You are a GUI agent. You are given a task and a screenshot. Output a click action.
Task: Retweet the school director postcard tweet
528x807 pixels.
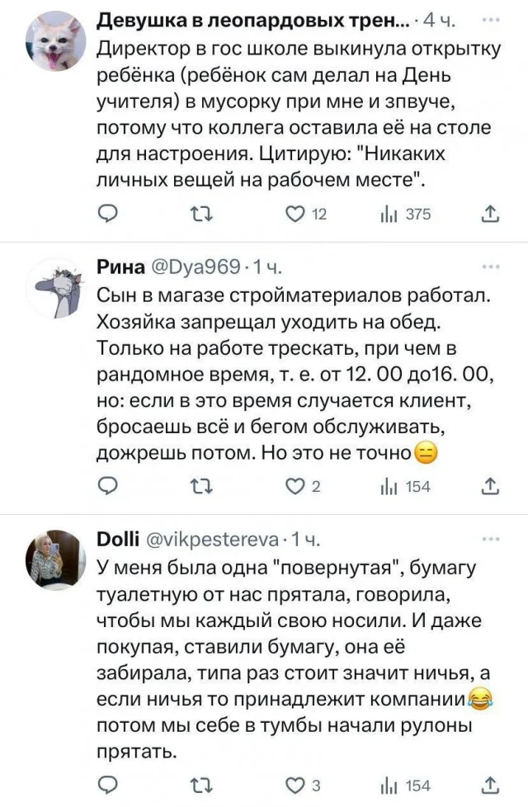200,215
